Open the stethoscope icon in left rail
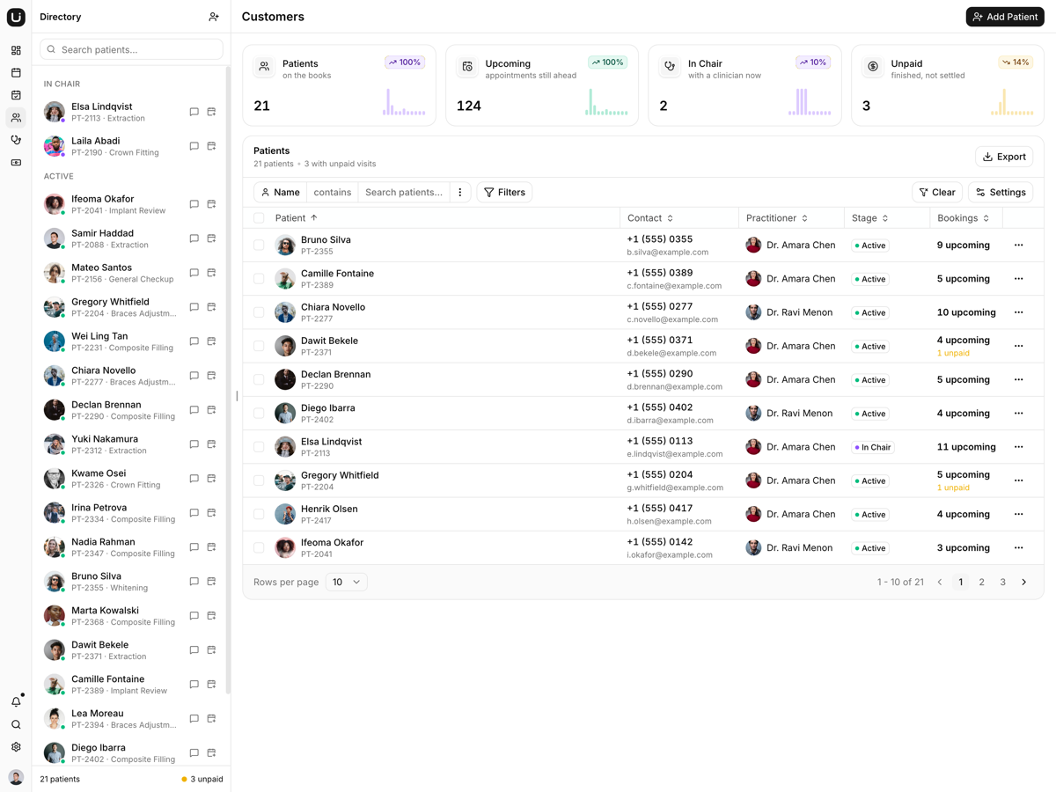The width and height of the screenshot is (1056, 792). [16, 140]
